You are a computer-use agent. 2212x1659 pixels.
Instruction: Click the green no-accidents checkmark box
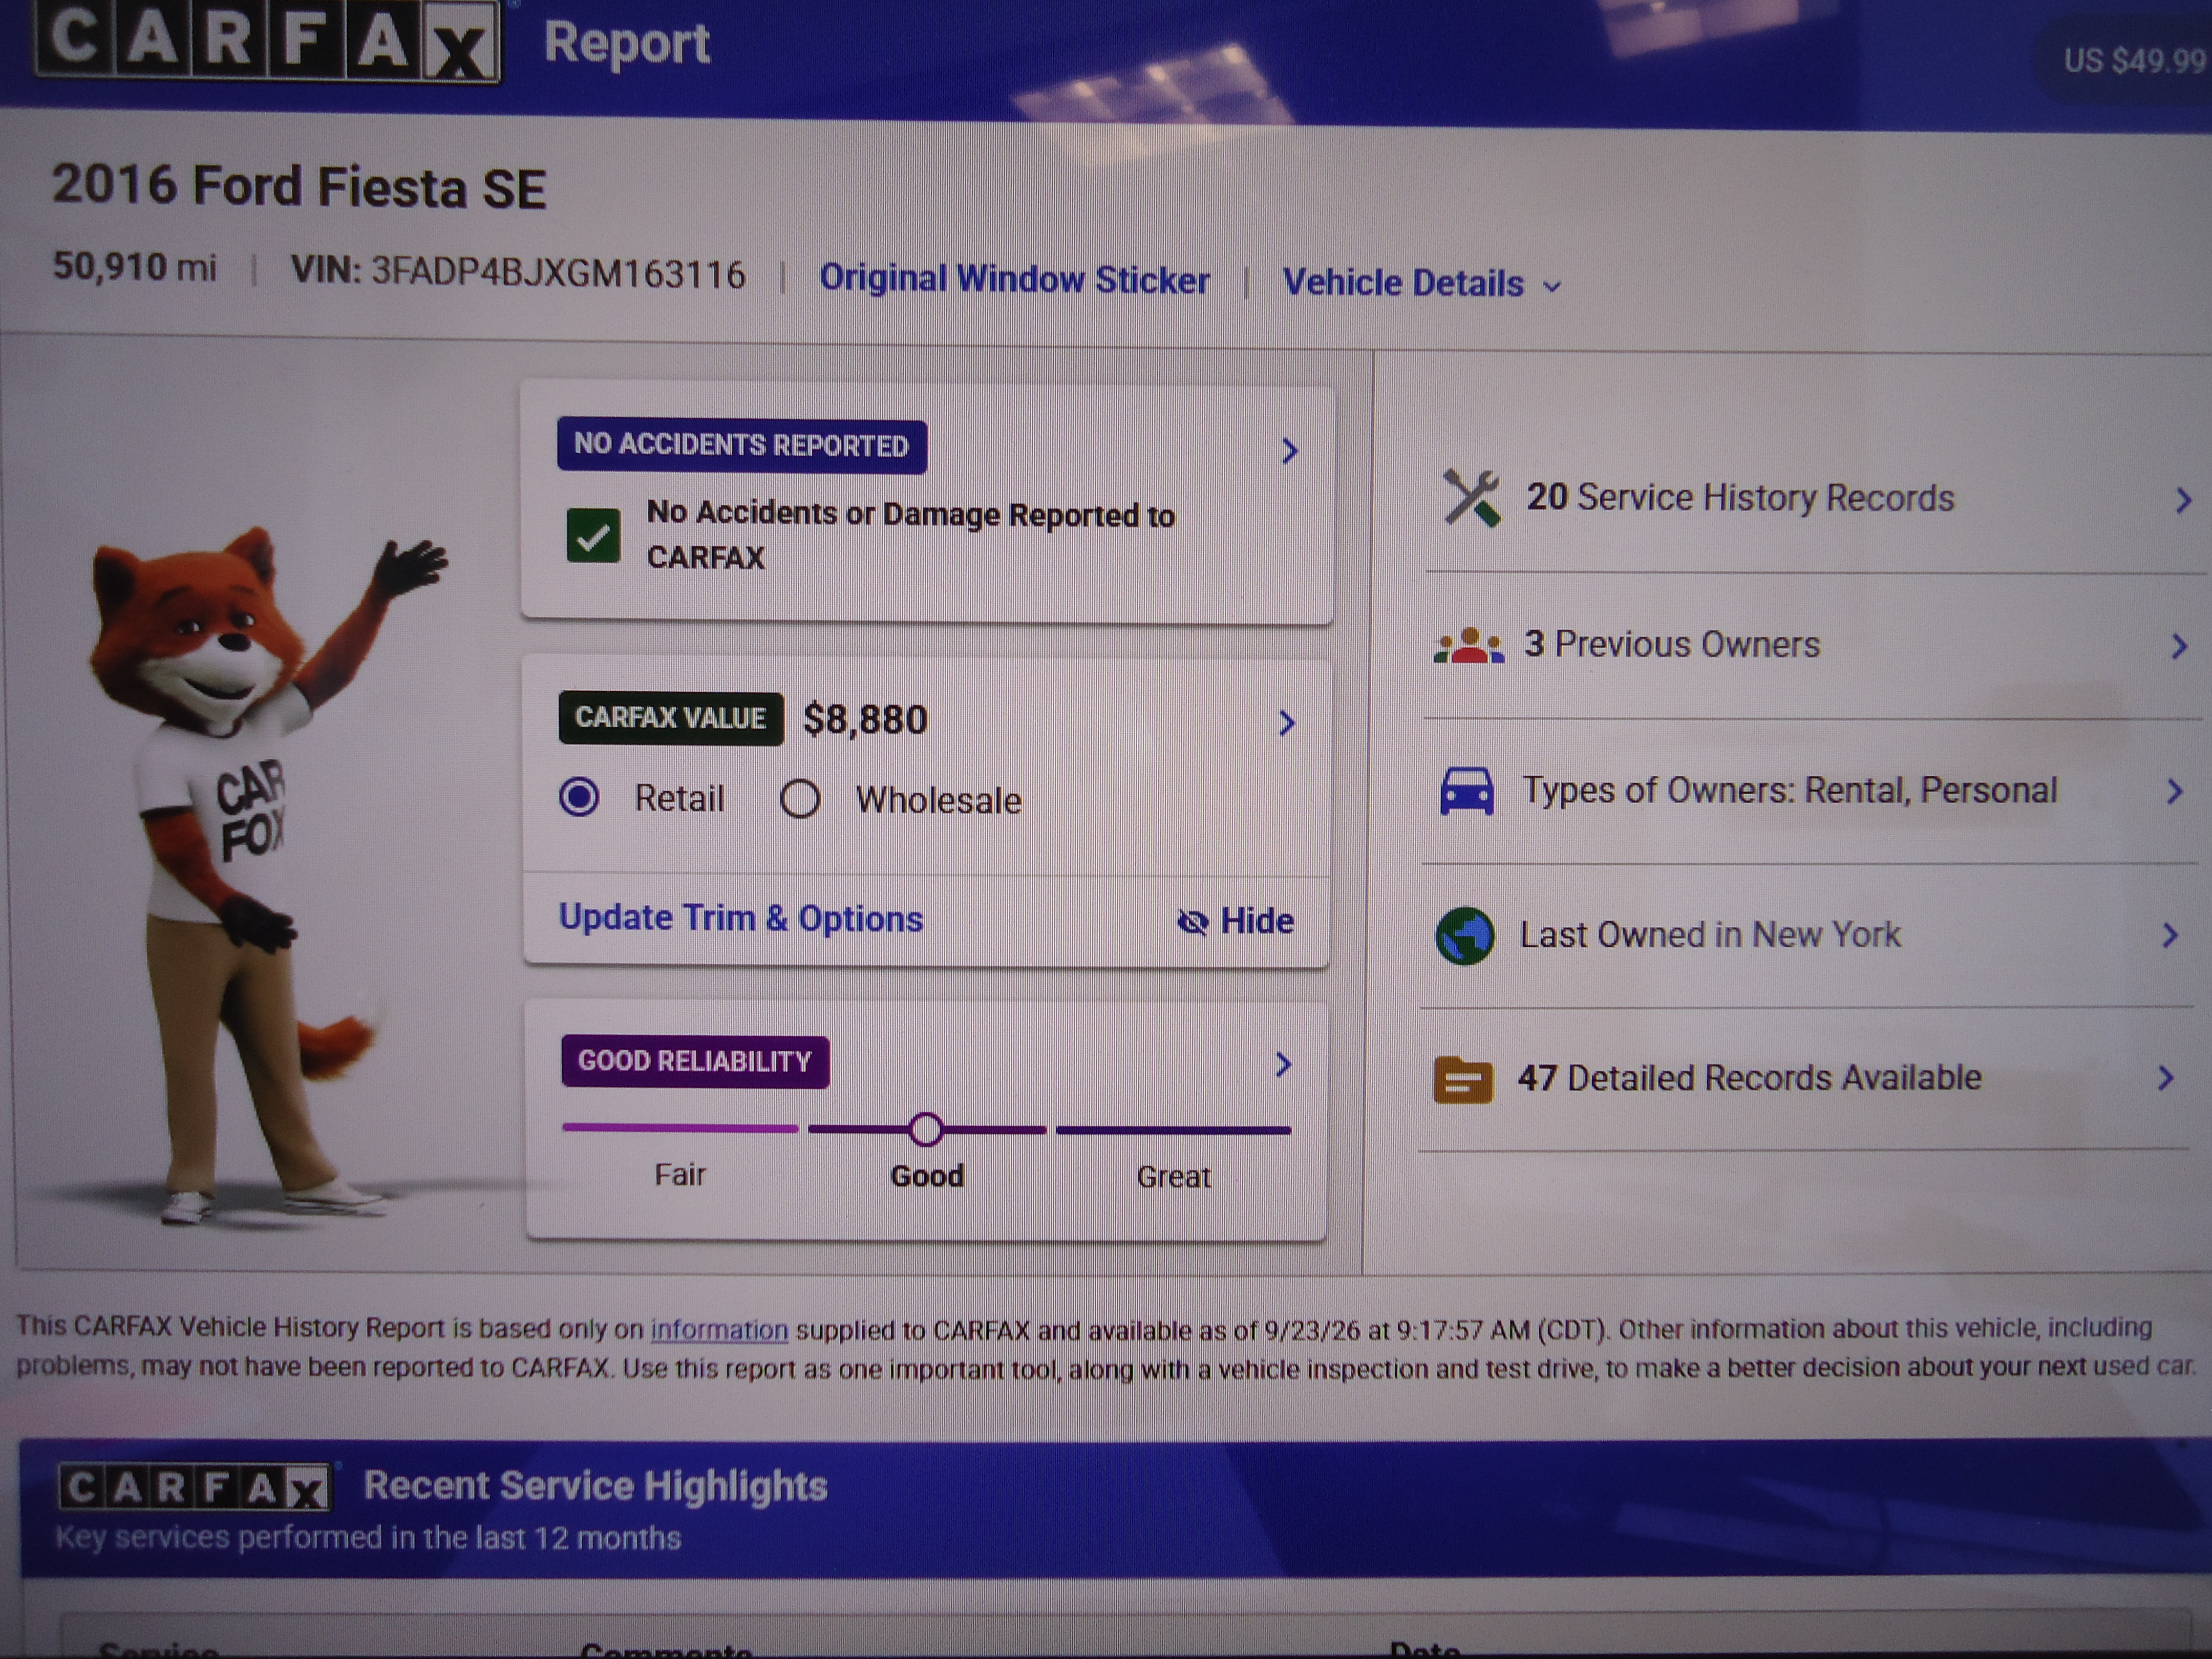[593, 535]
